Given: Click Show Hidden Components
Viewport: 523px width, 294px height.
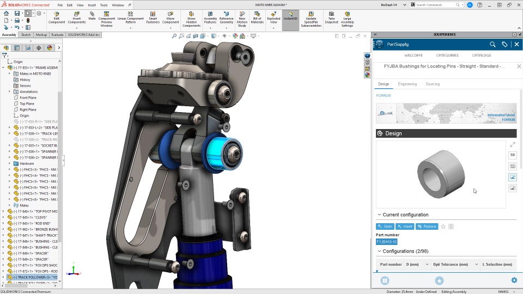Looking at the screenshot, I should click(x=191, y=20).
